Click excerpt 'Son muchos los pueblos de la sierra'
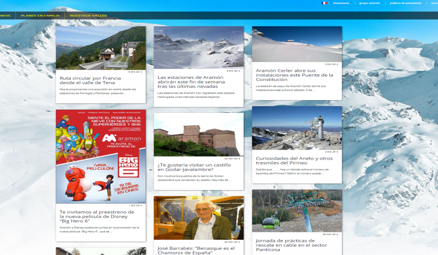The image size is (438, 255). click(x=195, y=178)
